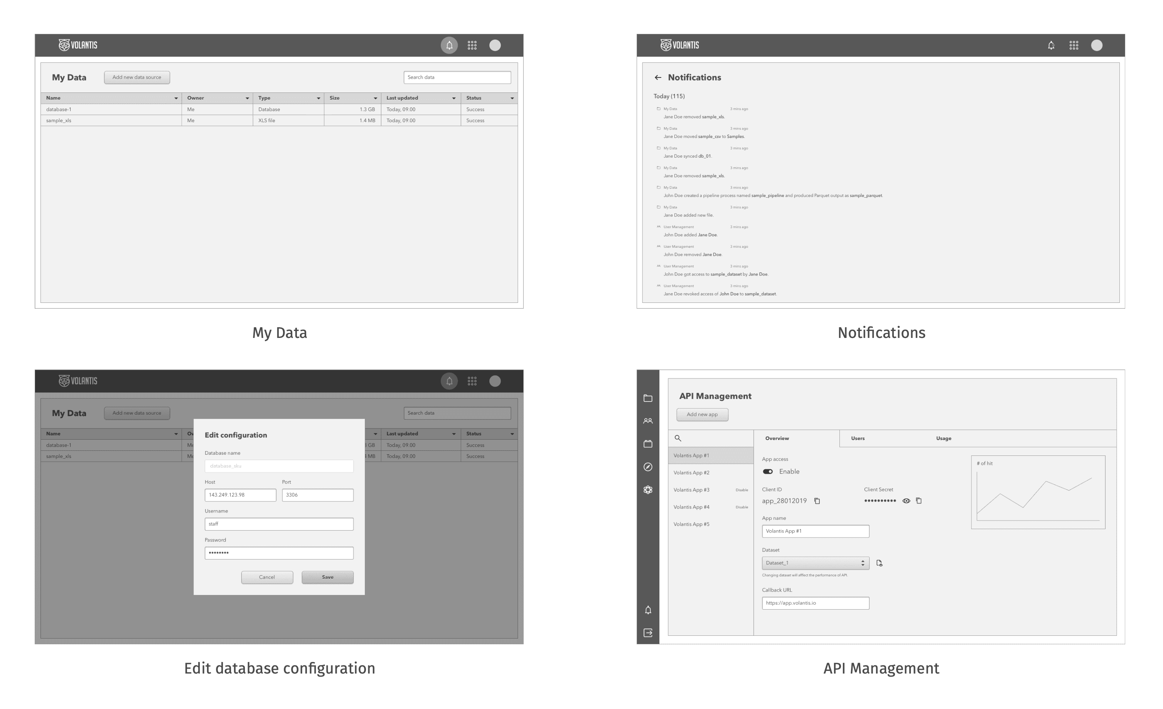Open the Dataset_1 dropdown selector
Viewport: 1163px width, 709px height.
coord(815,563)
